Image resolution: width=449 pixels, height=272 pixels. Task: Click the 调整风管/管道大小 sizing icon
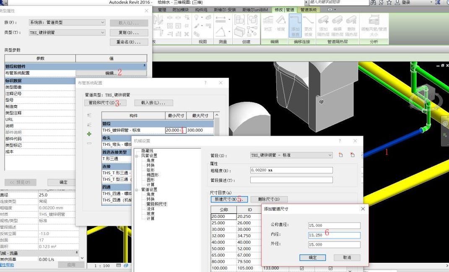coord(374,25)
